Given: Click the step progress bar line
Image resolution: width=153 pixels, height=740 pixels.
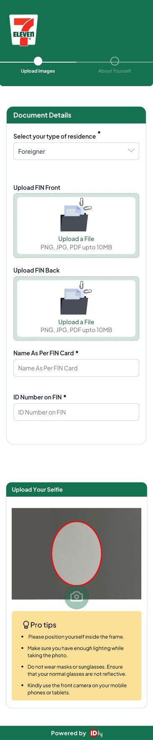Looking at the screenshot, I should (76, 62).
